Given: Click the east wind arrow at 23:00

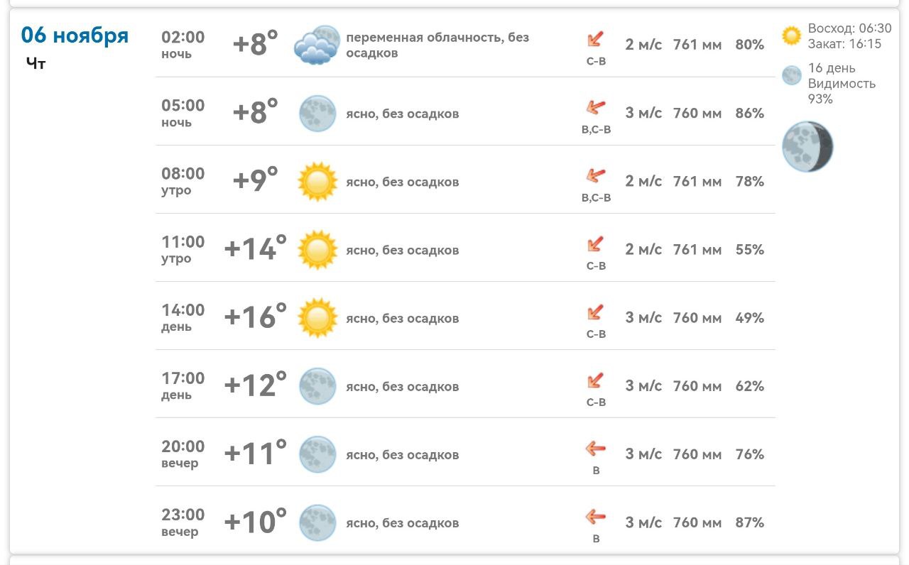Looking at the screenshot, I should tap(595, 516).
